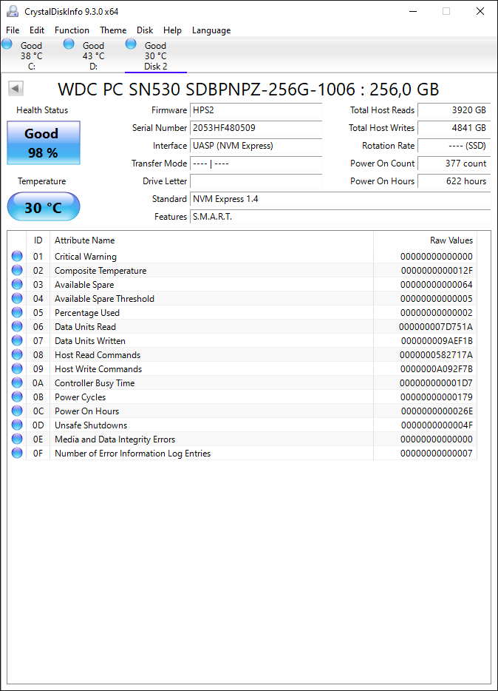Open the File menu
The height and width of the screenshot is (691, 498).
(x=13, y=30)
